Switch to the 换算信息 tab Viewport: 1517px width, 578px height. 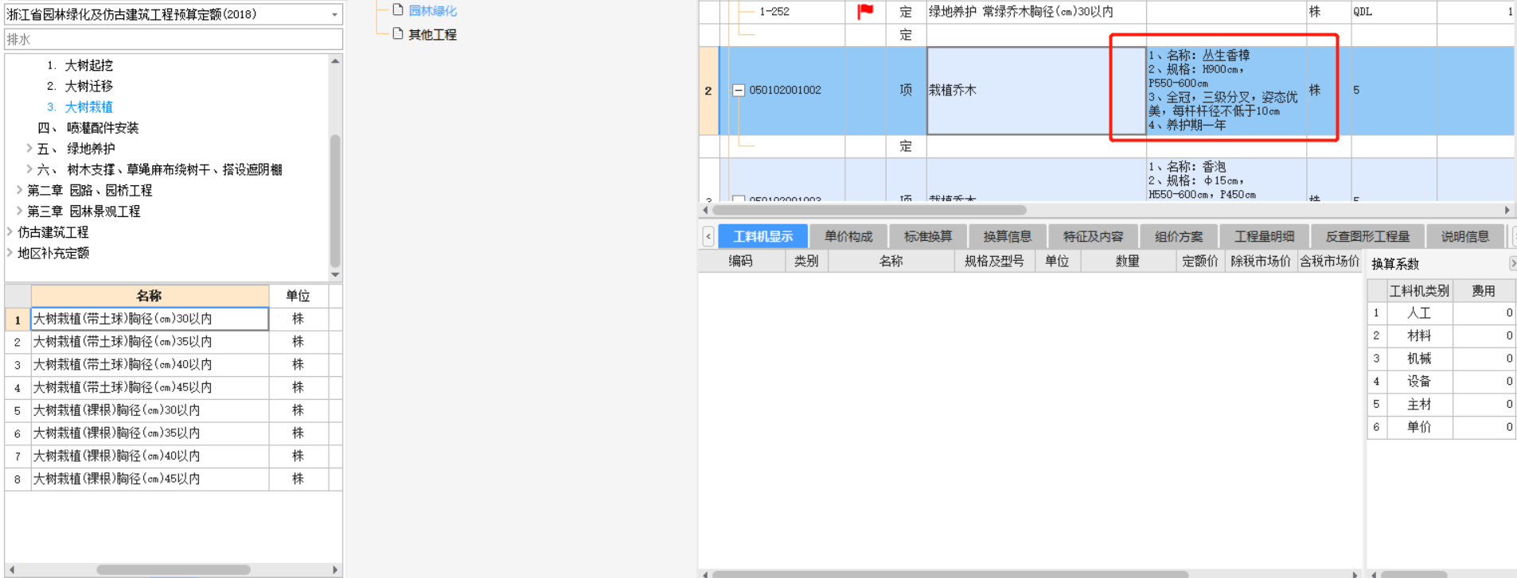[1008, 236]
